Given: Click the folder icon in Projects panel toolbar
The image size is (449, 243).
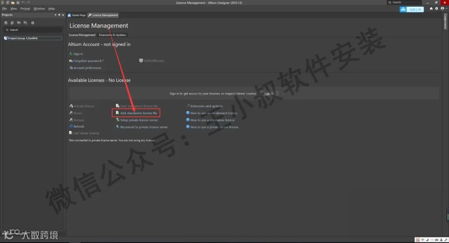Looking at the screenshot, I should click(19, 22).
